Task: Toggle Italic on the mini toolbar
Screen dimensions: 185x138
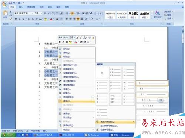Action: point(63,42)
